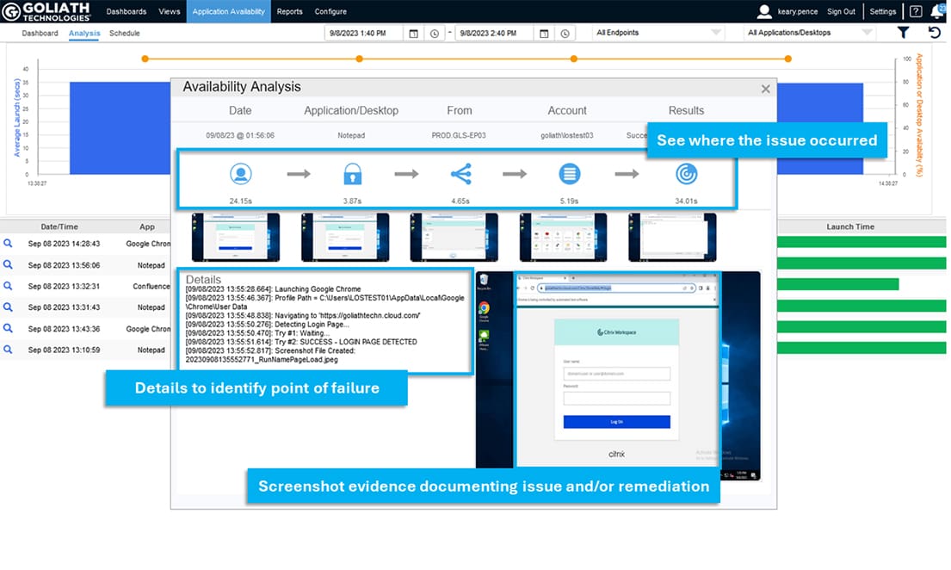Click the magnifier beside the Confluence row
Viewport: 951px width, 570px height.
(9, 286)
